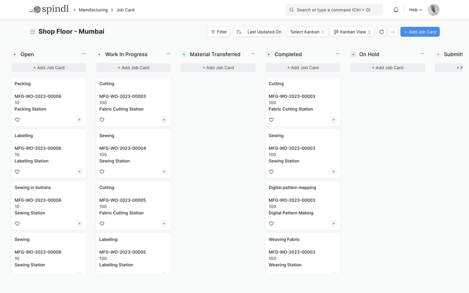Click the On Hold column color indicator
The image size is (469, 293).
[x=353, y=54]
